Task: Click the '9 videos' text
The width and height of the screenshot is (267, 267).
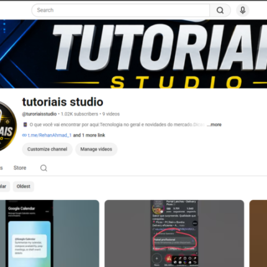Action: (x=111, y=114)
